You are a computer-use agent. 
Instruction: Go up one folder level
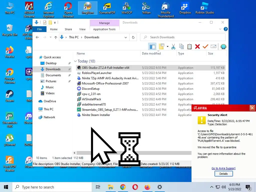(56, 37)
